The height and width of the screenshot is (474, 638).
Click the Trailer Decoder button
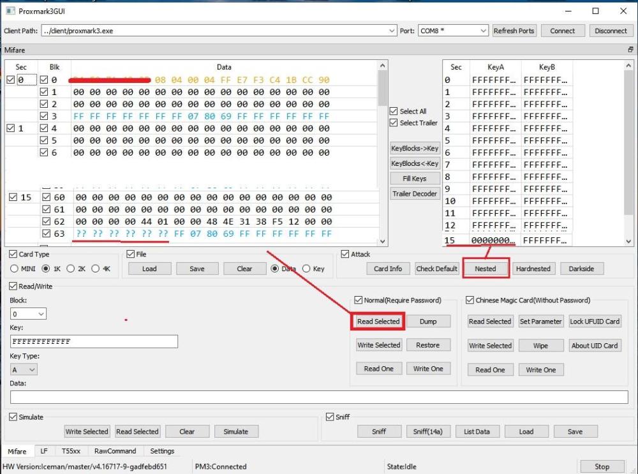click(415, 194)
